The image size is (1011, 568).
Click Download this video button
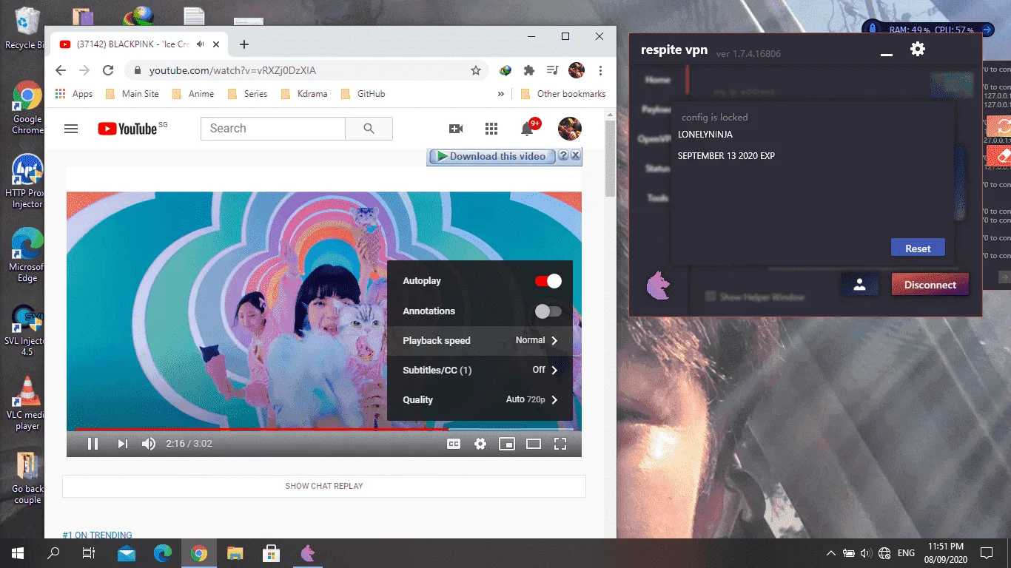(x=492, y=156)
